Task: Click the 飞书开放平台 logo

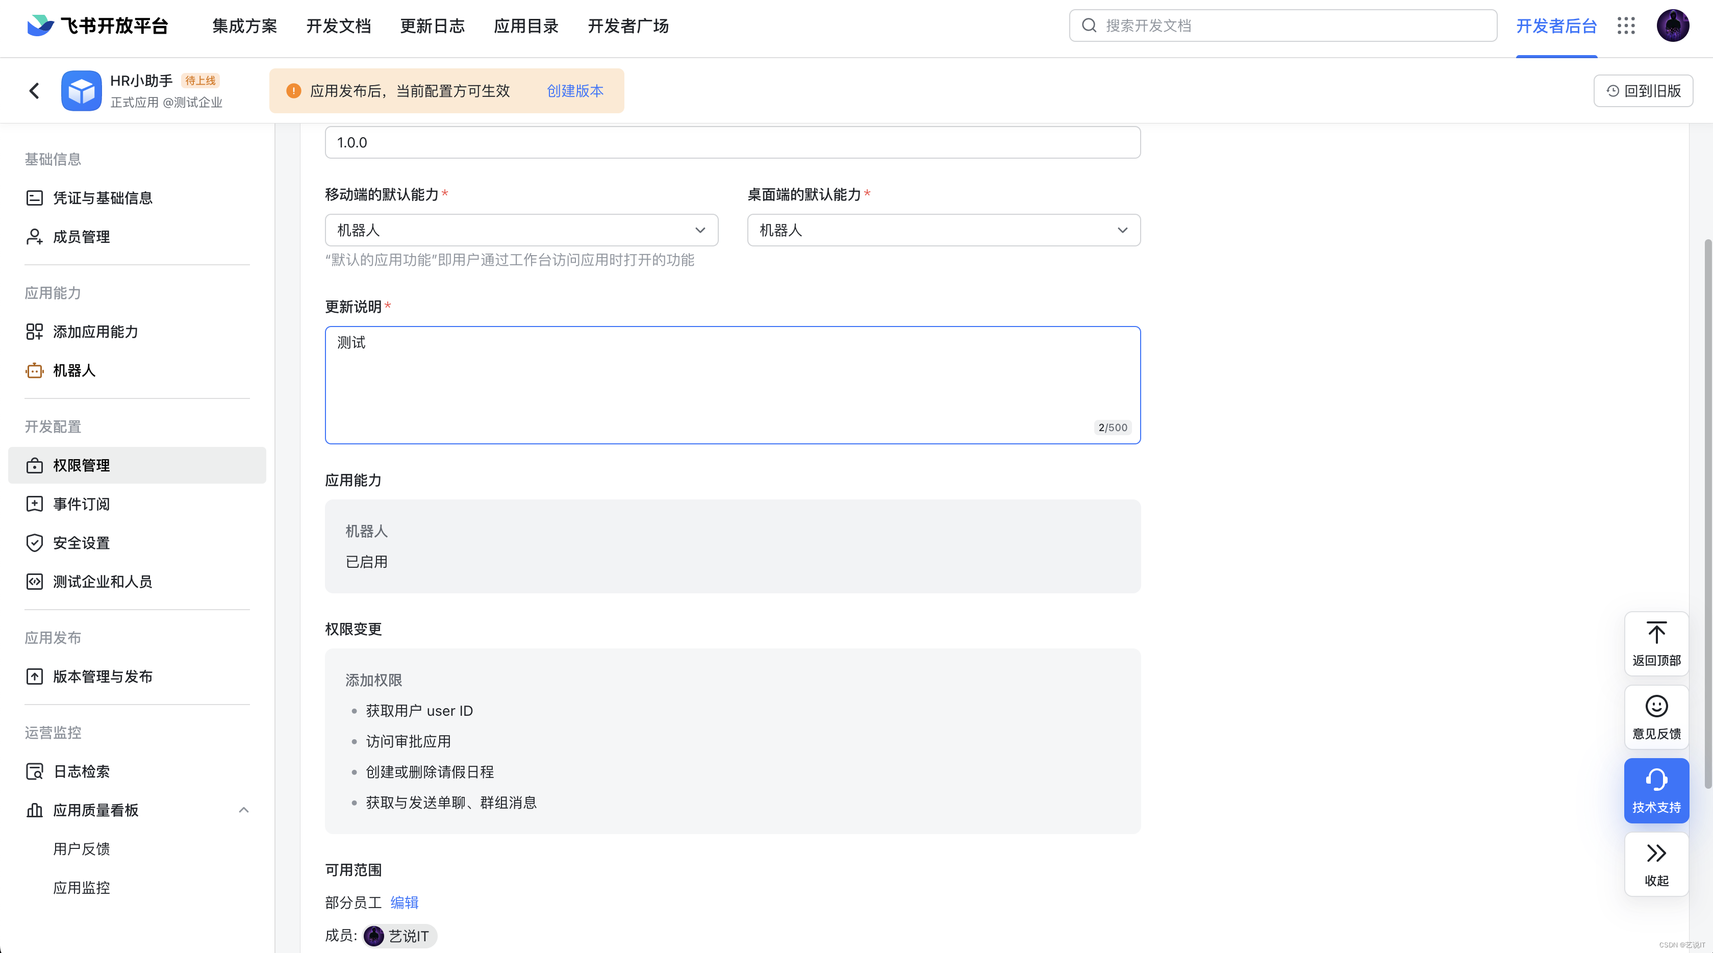Action: (97, 26)
